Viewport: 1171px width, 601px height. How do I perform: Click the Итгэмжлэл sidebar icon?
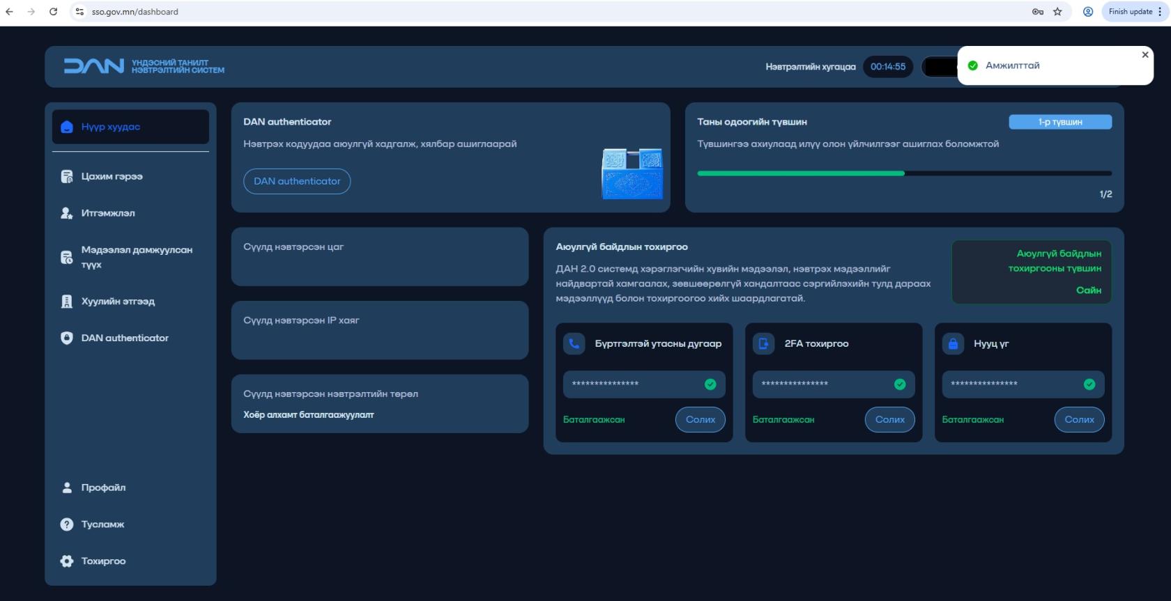(67, 213)
